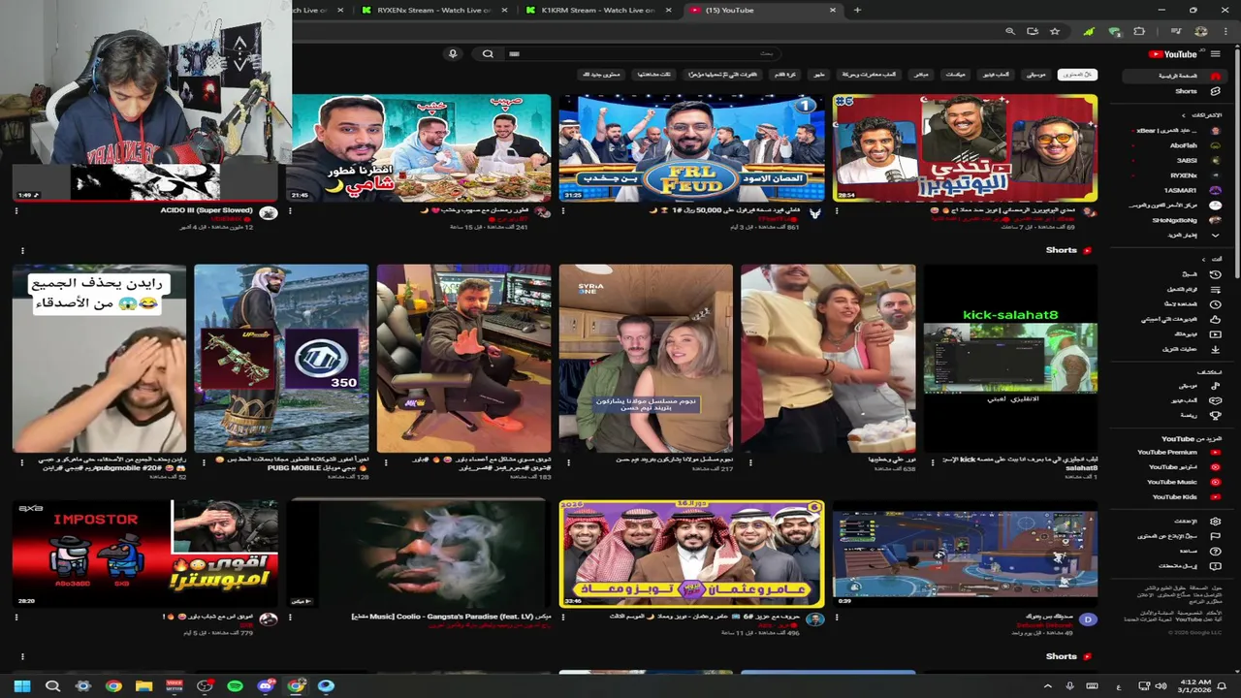The image size is (1241, 698).
Task: Open Chrome three-dot menu
Action: click(x=1227, y=31)
